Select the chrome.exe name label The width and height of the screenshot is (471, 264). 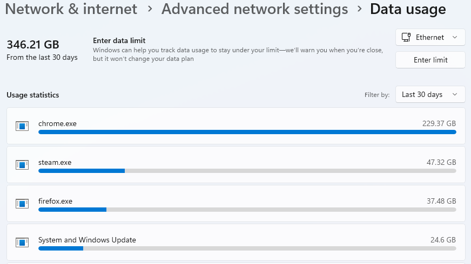click(x=57, y=123)
